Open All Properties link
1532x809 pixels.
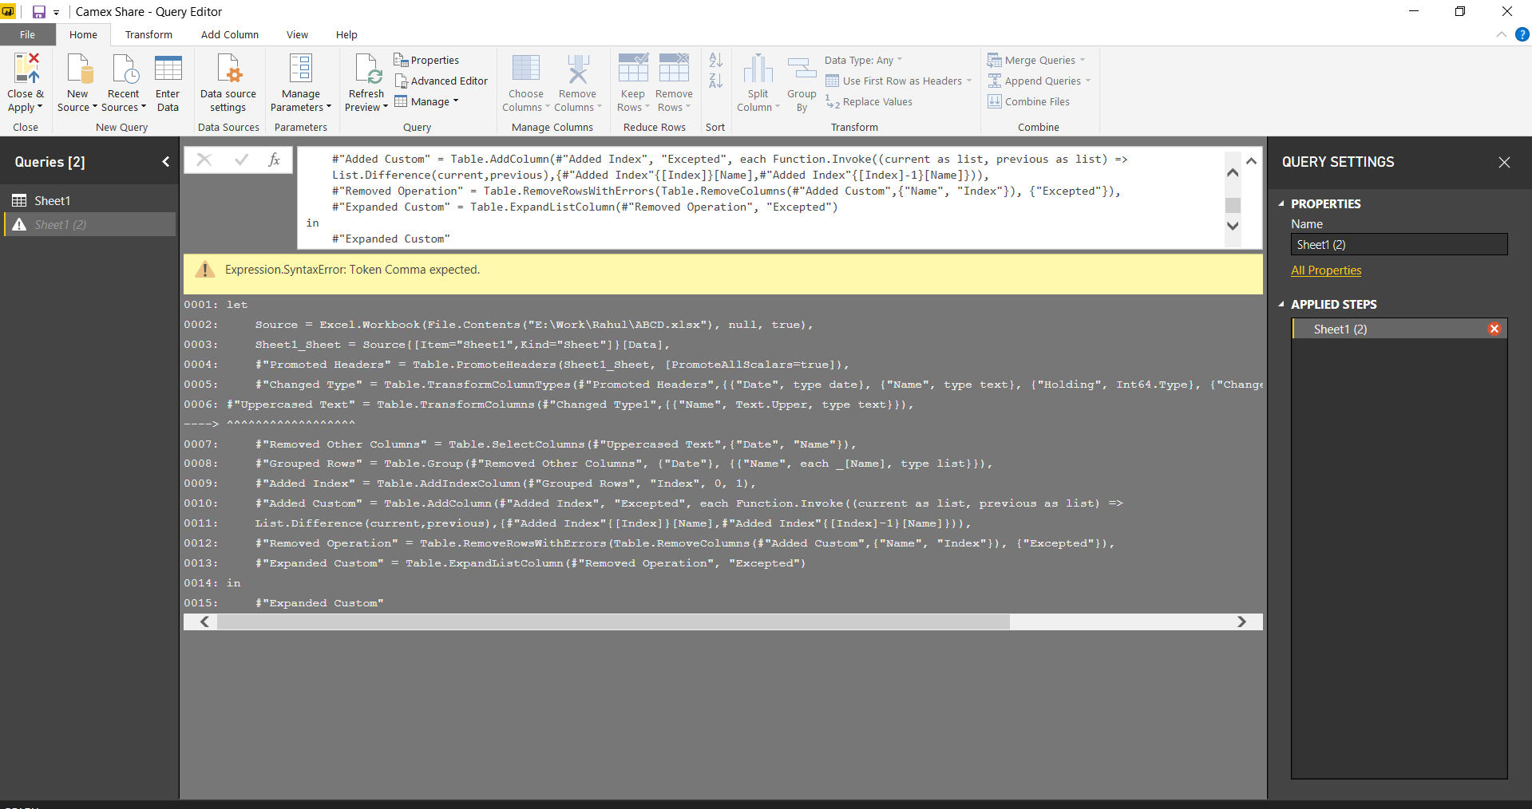[x=1326, y=270]
